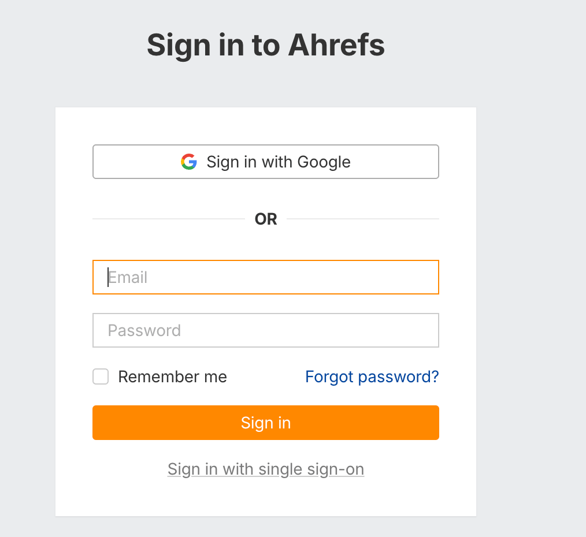Screen dimensions: 586x537
Task: Click the Email placeholder text
Action: pyautogui.click(x=128, y=277)
